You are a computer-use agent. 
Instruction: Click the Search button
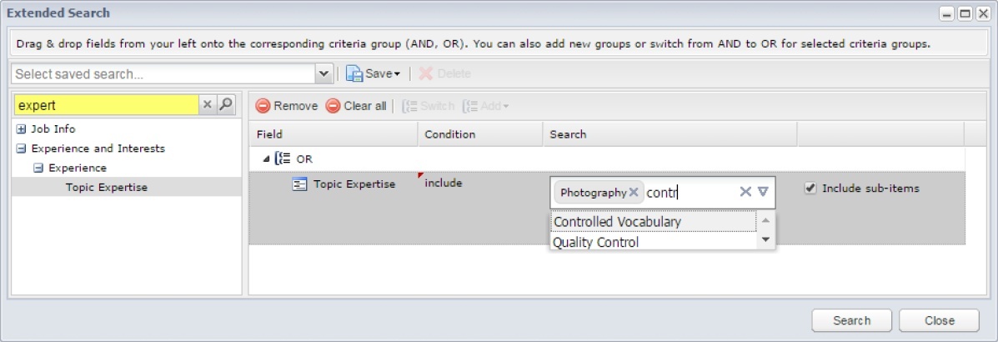[x=851, y=320]
